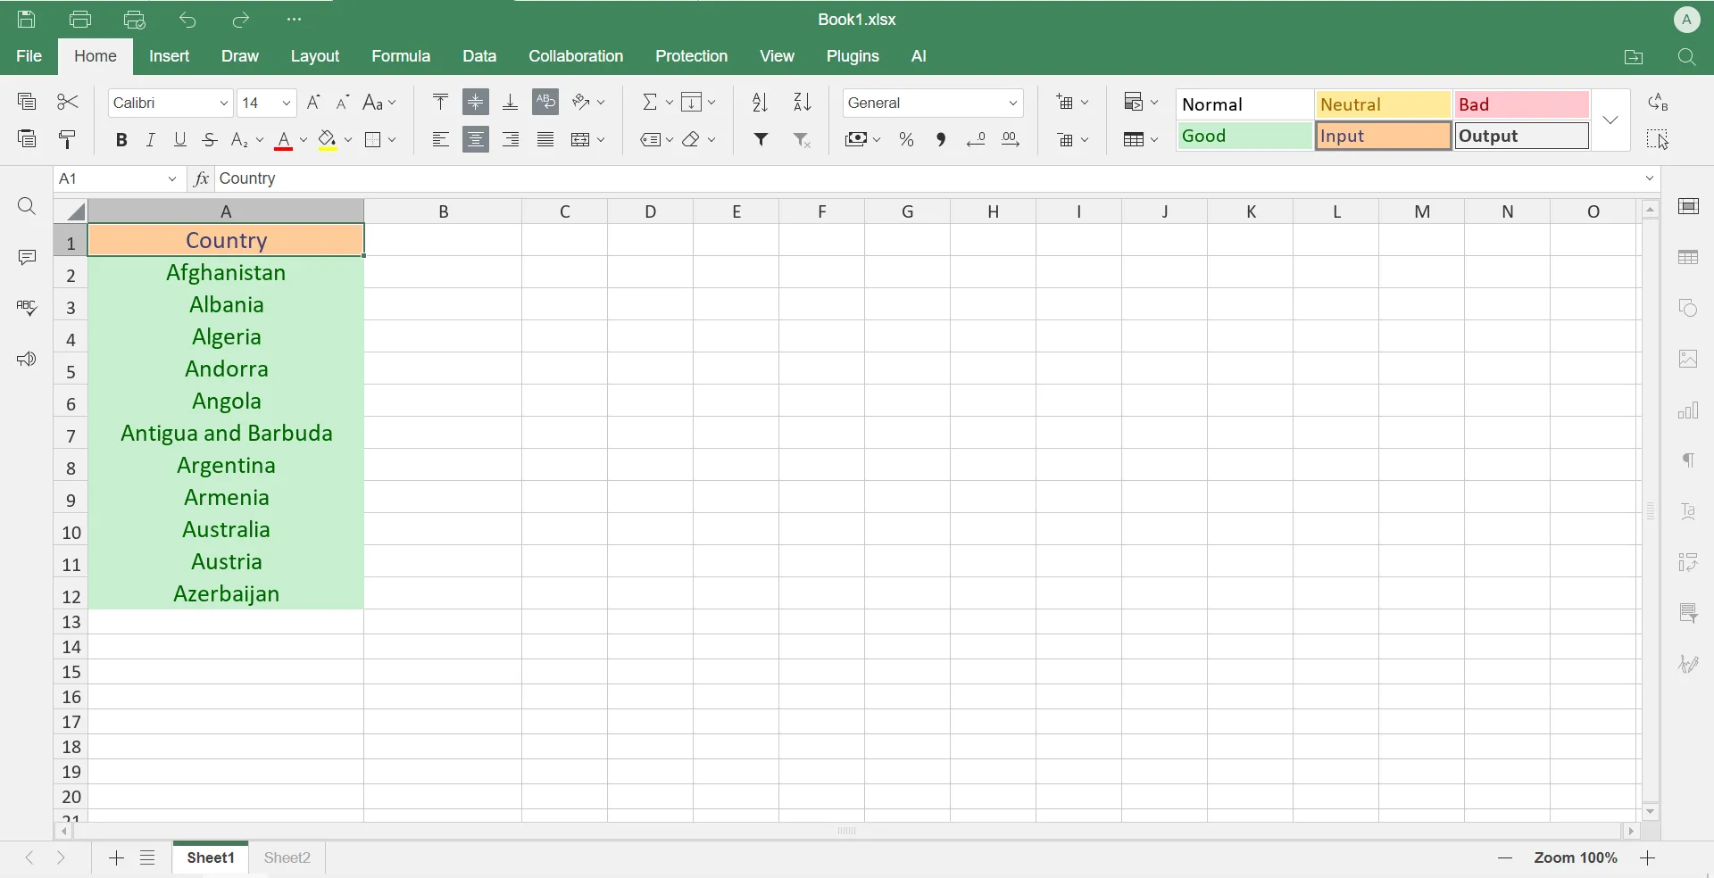Image resolution: width=1714 pixels, height=878 pixels.
Task: Toggle wrap text for selected cells
Action: pyautogui.click(x=545, y=102)
